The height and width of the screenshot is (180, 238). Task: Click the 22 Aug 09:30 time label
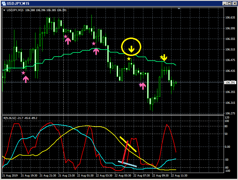pyautogui.click(x=160, y=175)
